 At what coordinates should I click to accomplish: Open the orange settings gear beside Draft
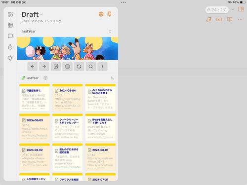pyautogui.click(x=101, y=14)
